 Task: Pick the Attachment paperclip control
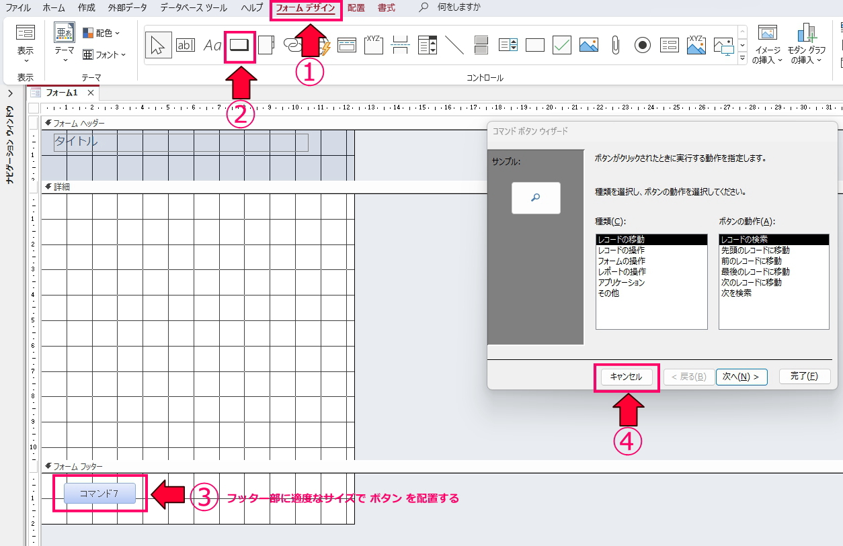point(615,45)
